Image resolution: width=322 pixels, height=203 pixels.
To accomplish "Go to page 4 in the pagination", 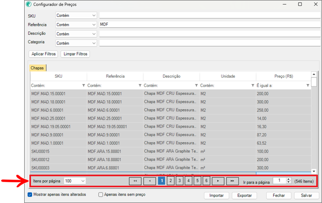I will [188, 181].
